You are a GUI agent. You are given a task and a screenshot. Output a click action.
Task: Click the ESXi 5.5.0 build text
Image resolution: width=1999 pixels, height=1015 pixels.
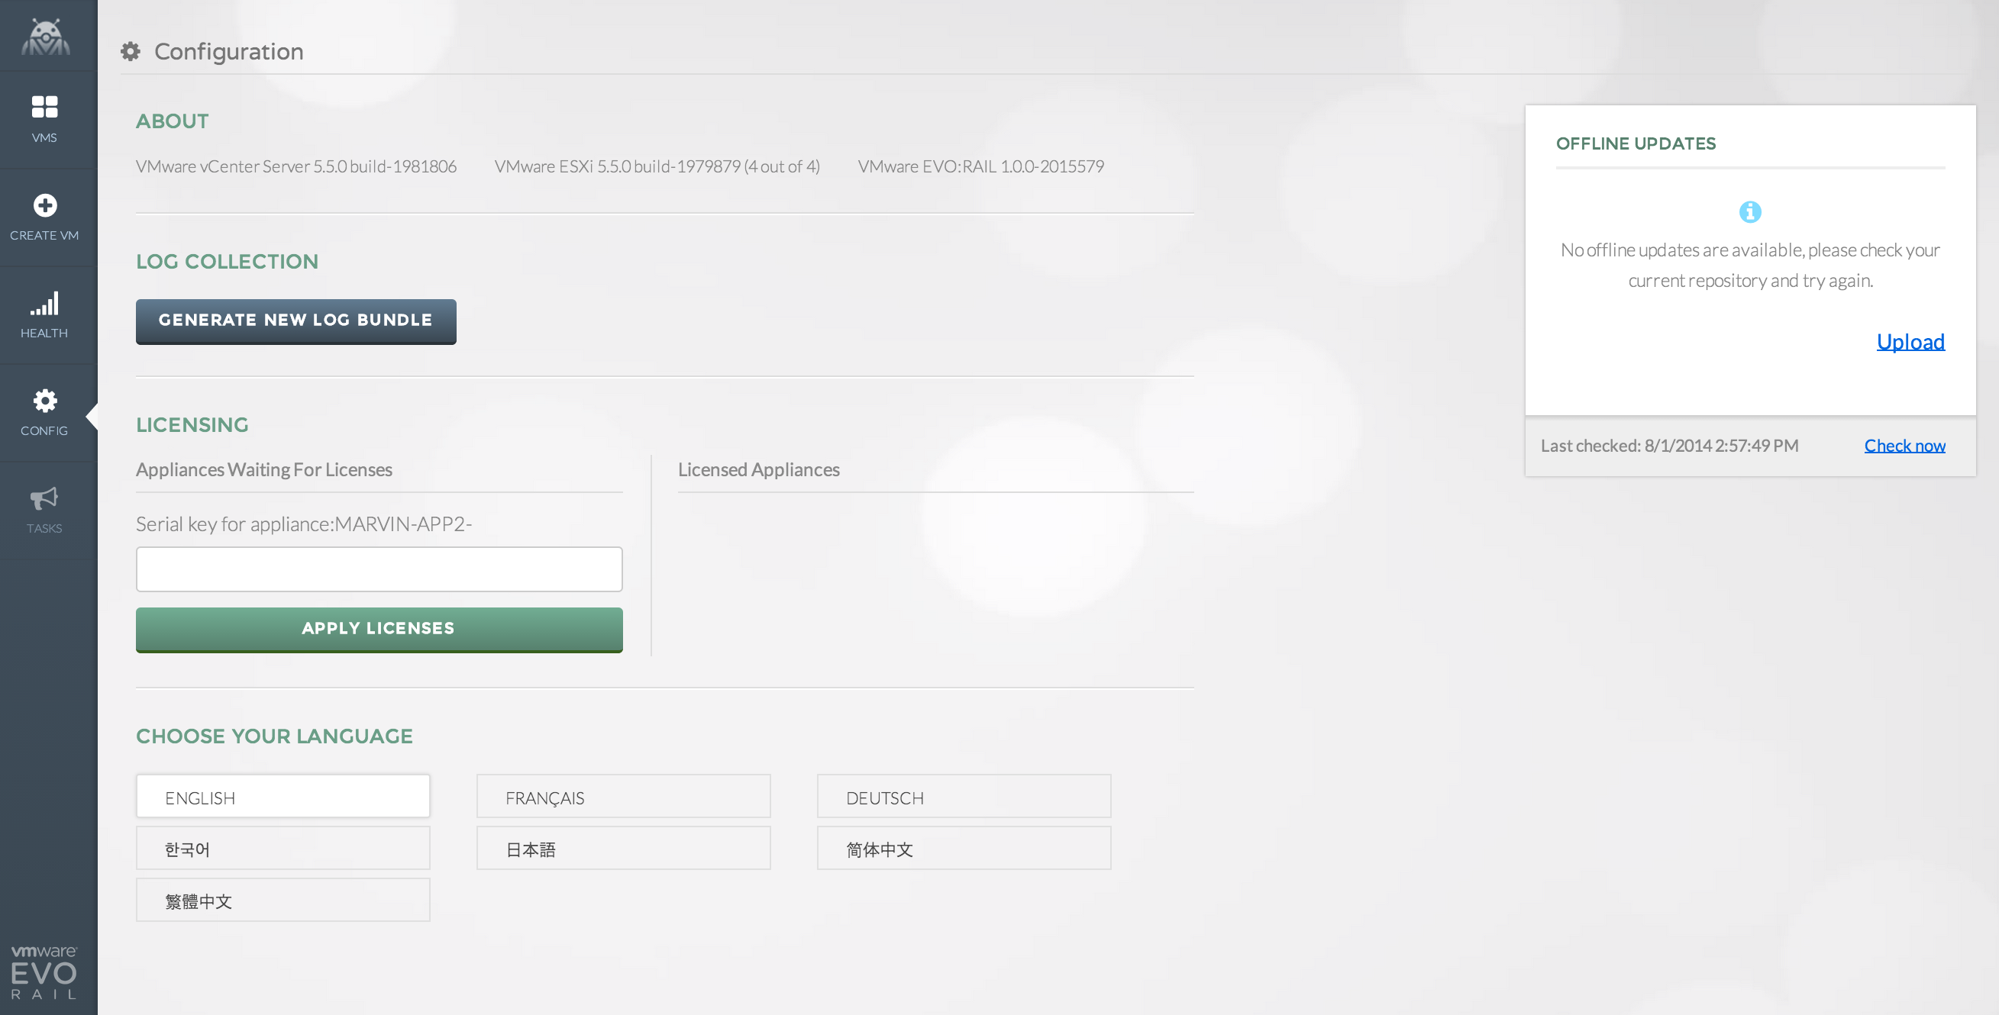point(657,166)
